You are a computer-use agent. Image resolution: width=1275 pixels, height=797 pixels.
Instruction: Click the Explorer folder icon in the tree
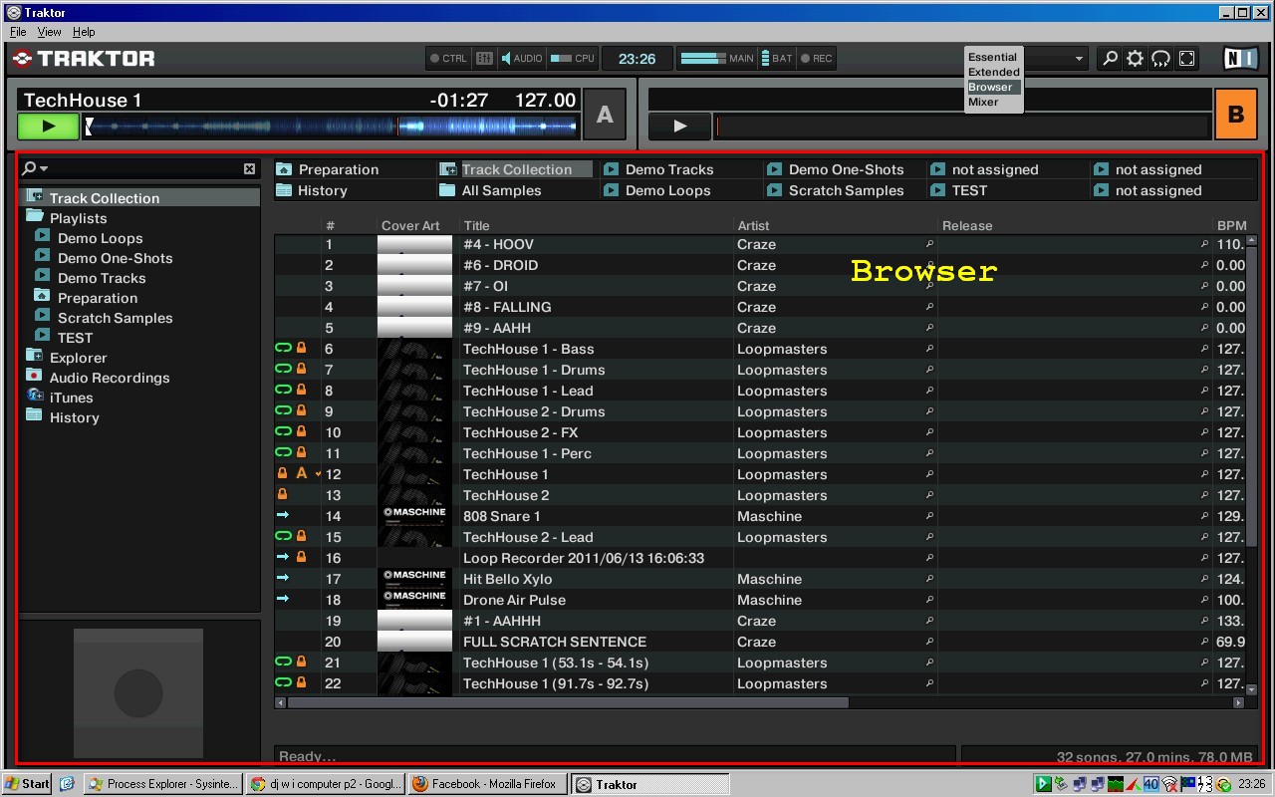34,357
